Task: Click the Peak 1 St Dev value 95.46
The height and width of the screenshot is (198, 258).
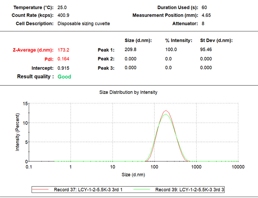Action: click(206, 50)
